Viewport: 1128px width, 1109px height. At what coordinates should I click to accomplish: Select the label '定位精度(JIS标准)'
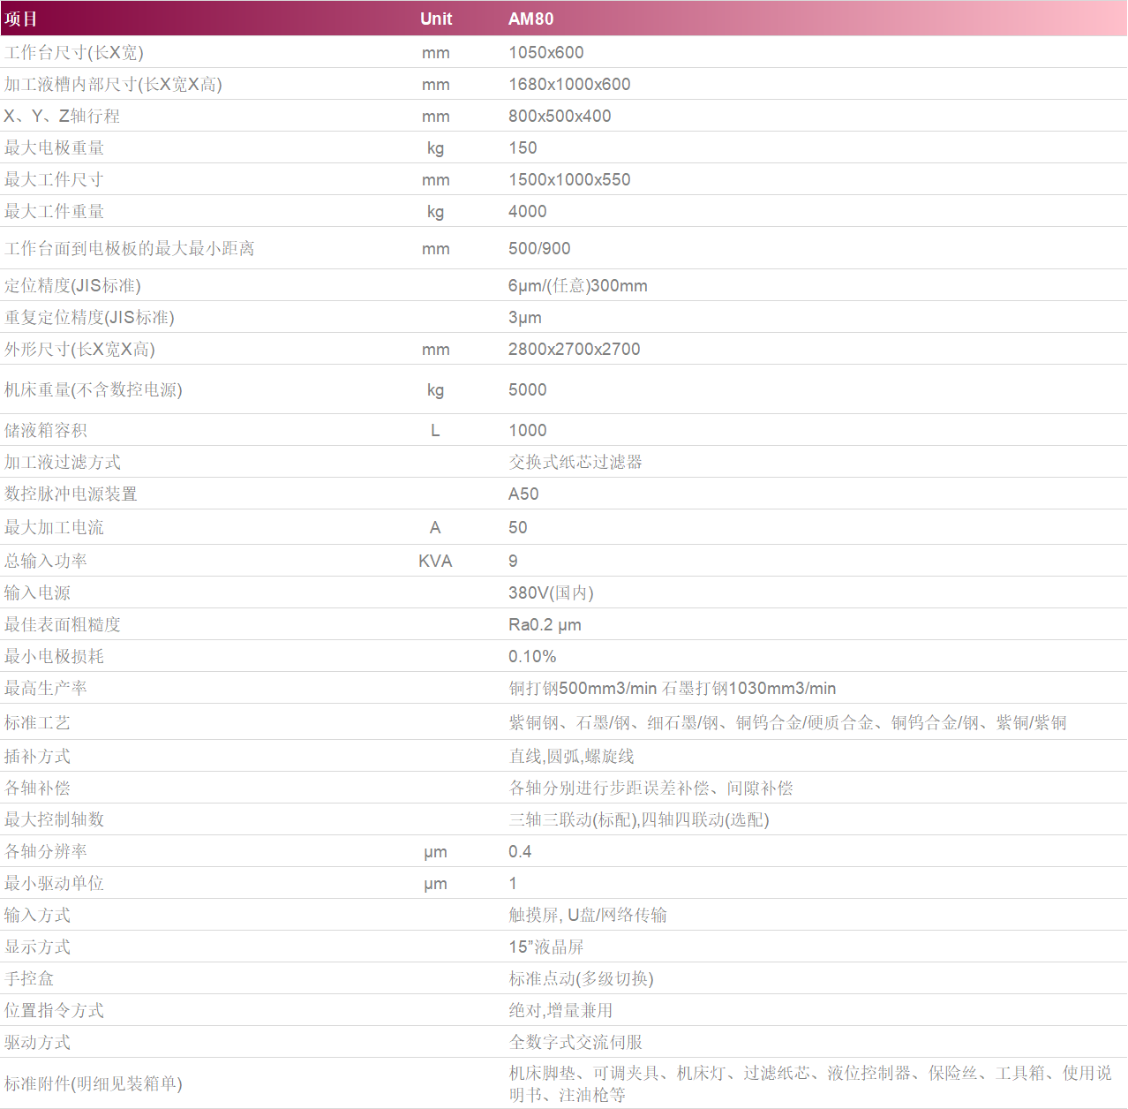(x=72, y=285)
